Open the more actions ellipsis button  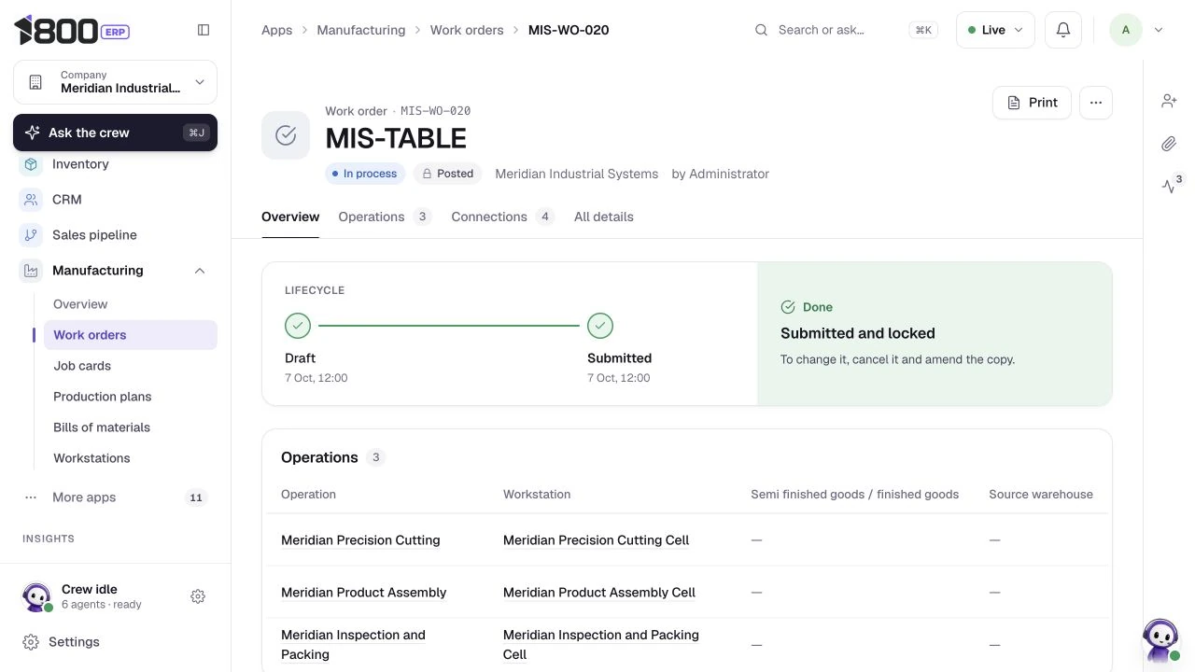point(1096,103)
